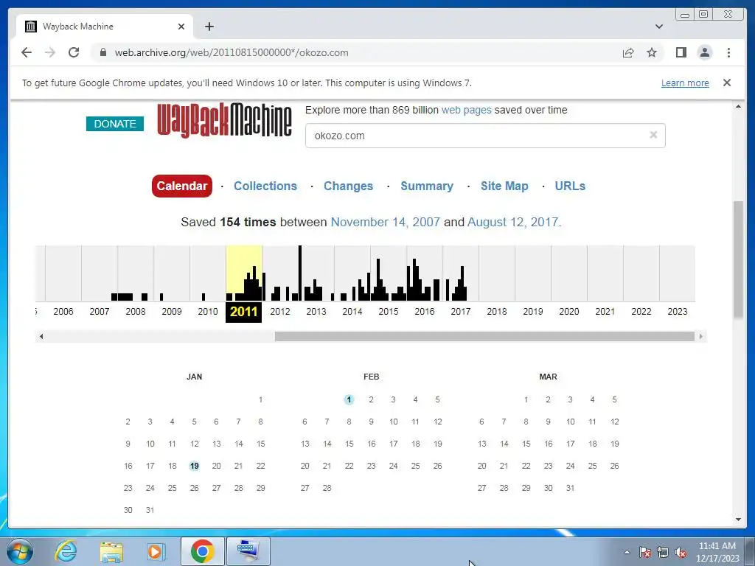Viewport: 755px width, 566px height.
Task: Show hidden system tray icons
Action: pyautogui.click(x=627, y=552)
